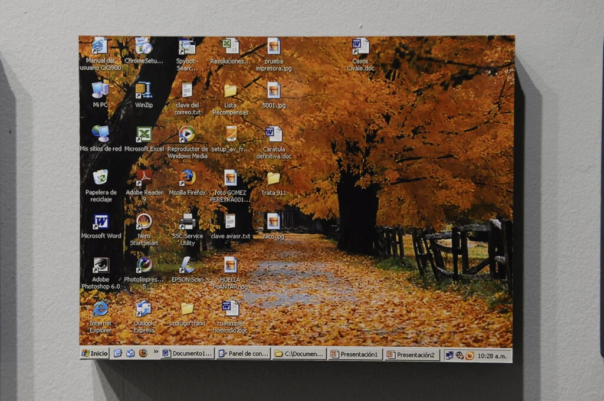
Task: Switch to Presentación1 in the taskbar
Action: [x=356, y=354]
